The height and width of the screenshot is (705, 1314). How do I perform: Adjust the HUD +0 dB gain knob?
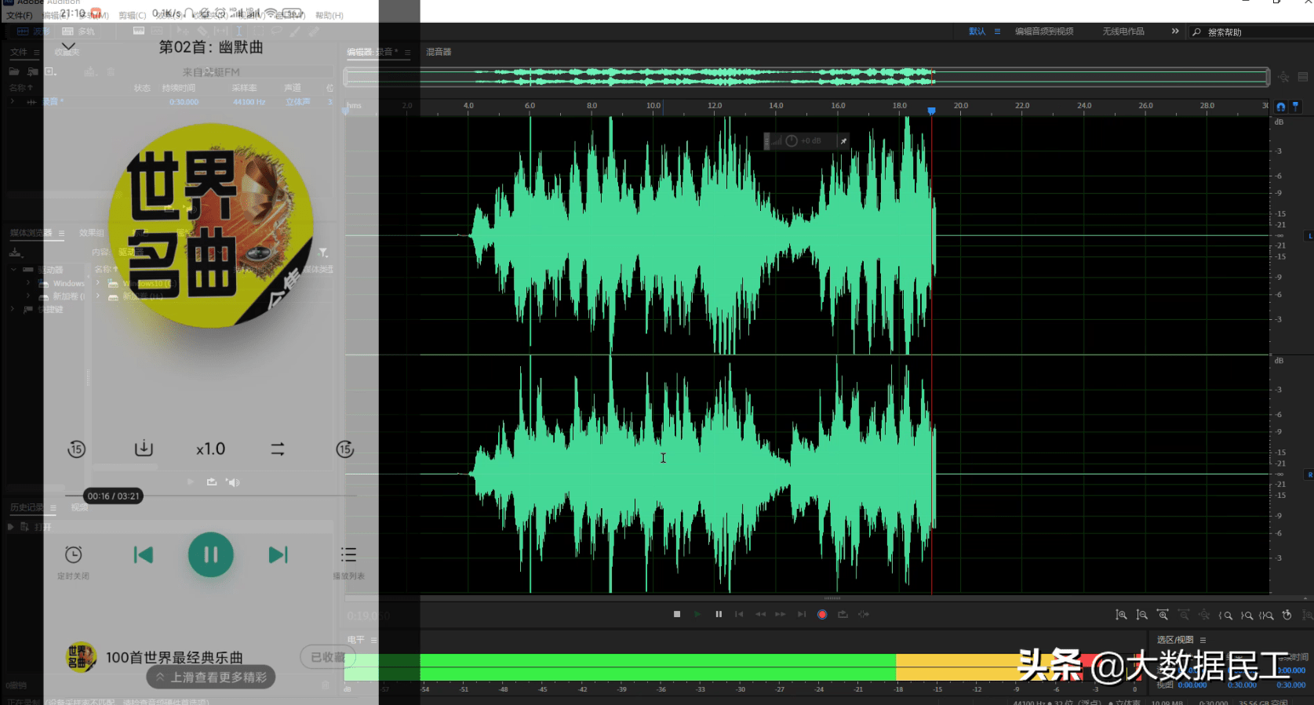pos(792,141)
